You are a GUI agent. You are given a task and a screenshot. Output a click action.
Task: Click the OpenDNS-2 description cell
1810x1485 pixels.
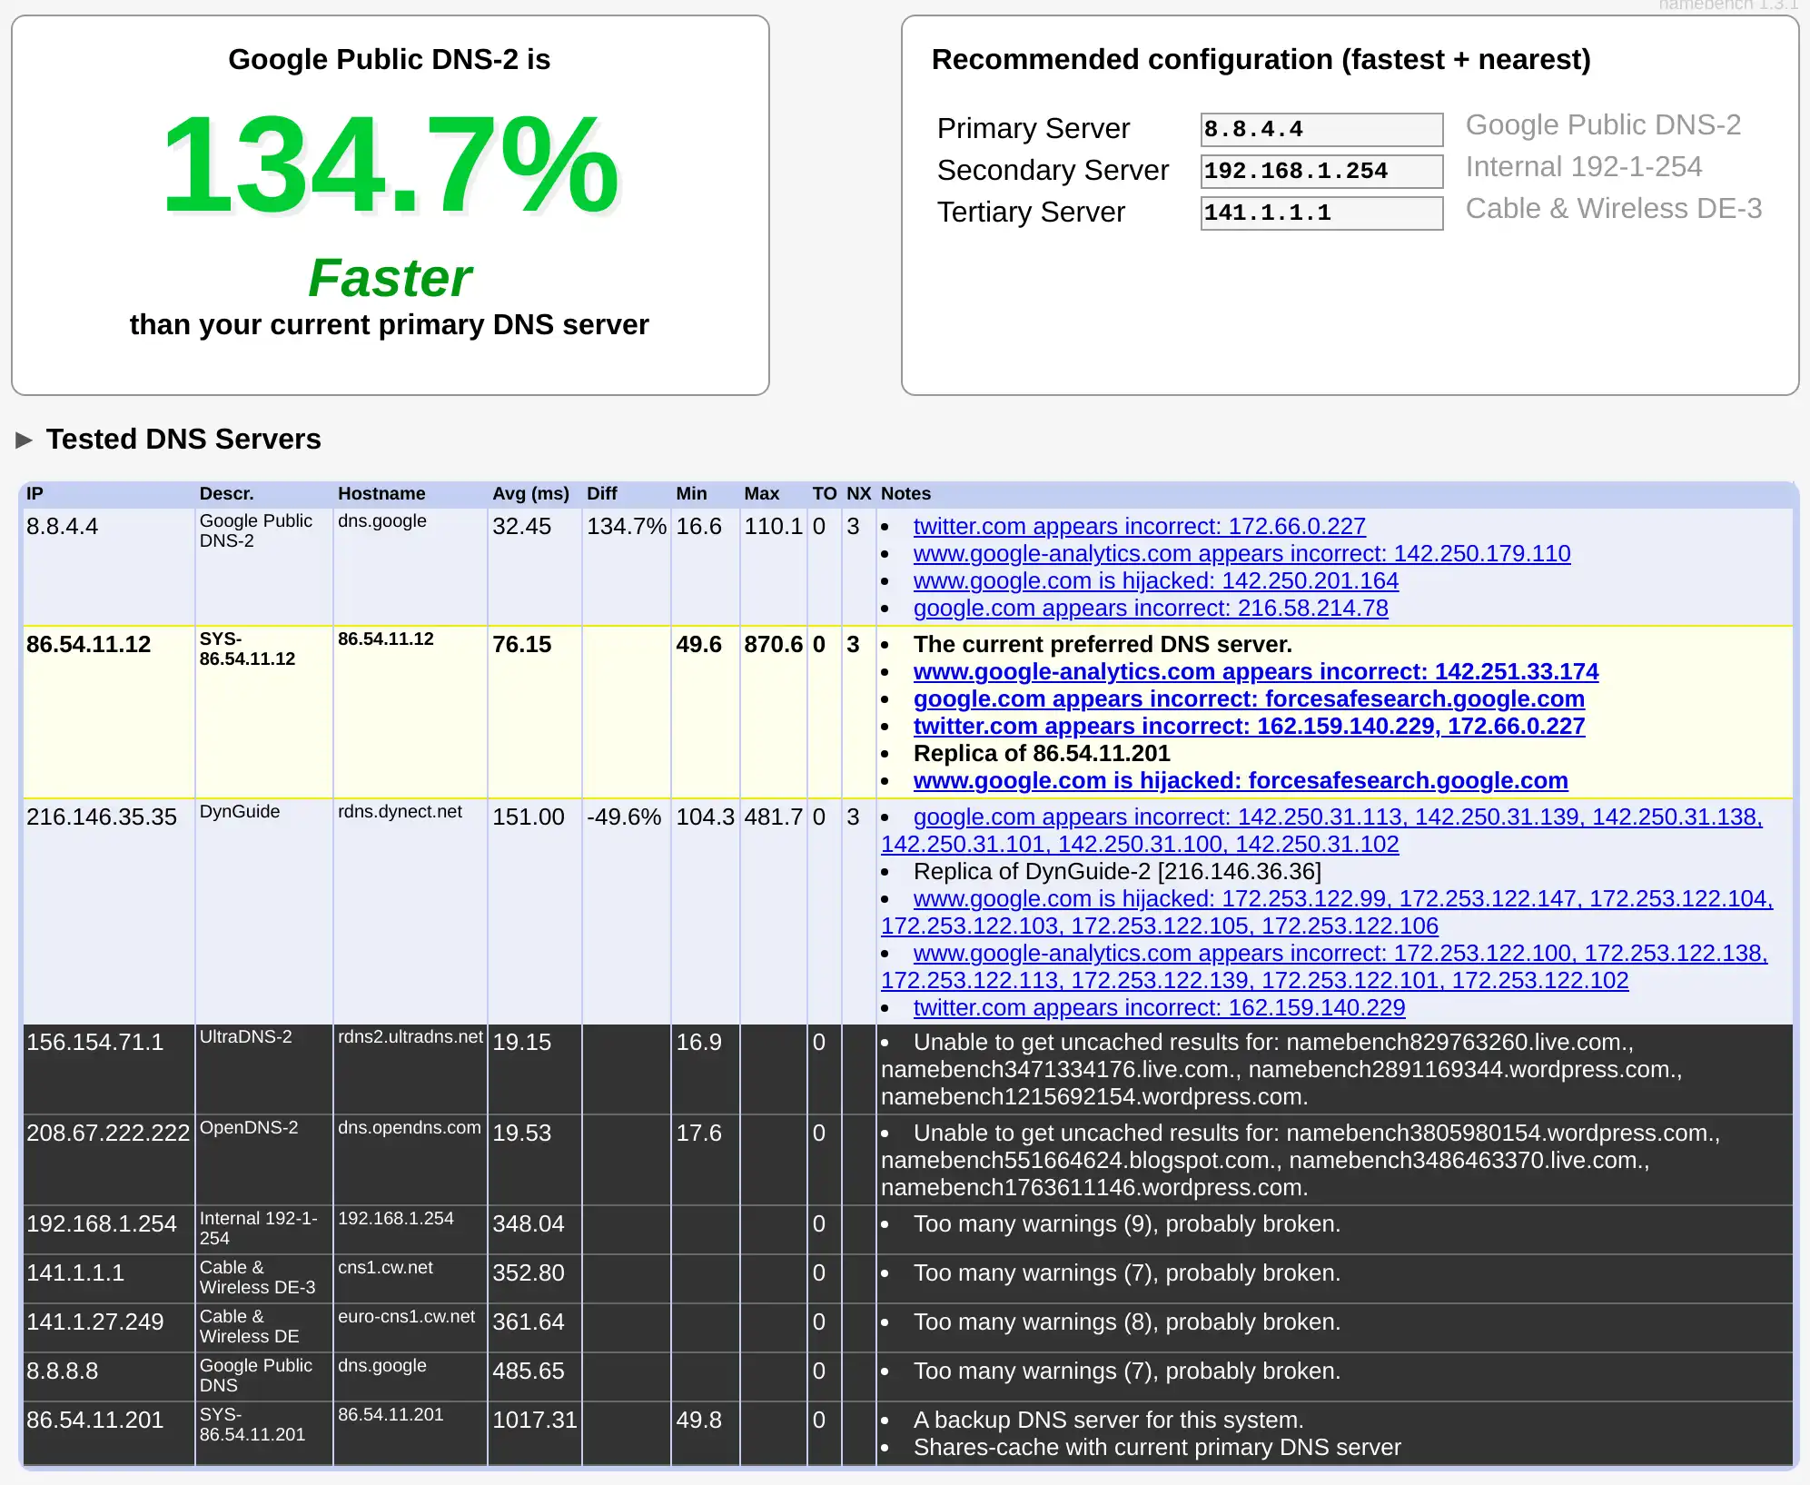click(x=248, y=1128)
